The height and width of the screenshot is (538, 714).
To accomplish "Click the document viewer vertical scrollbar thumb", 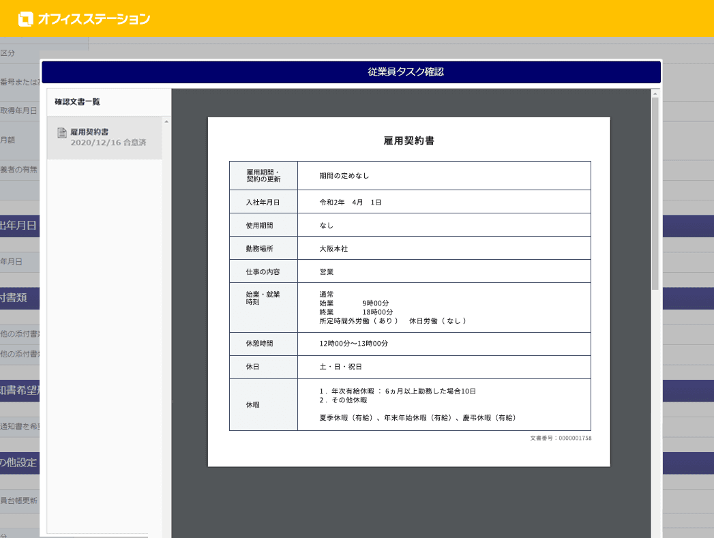I will (655, 191).
